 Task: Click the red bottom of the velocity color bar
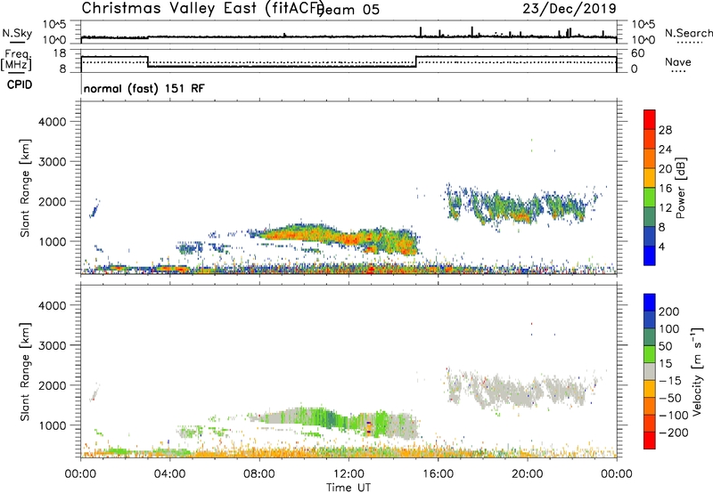coord(650,440)
